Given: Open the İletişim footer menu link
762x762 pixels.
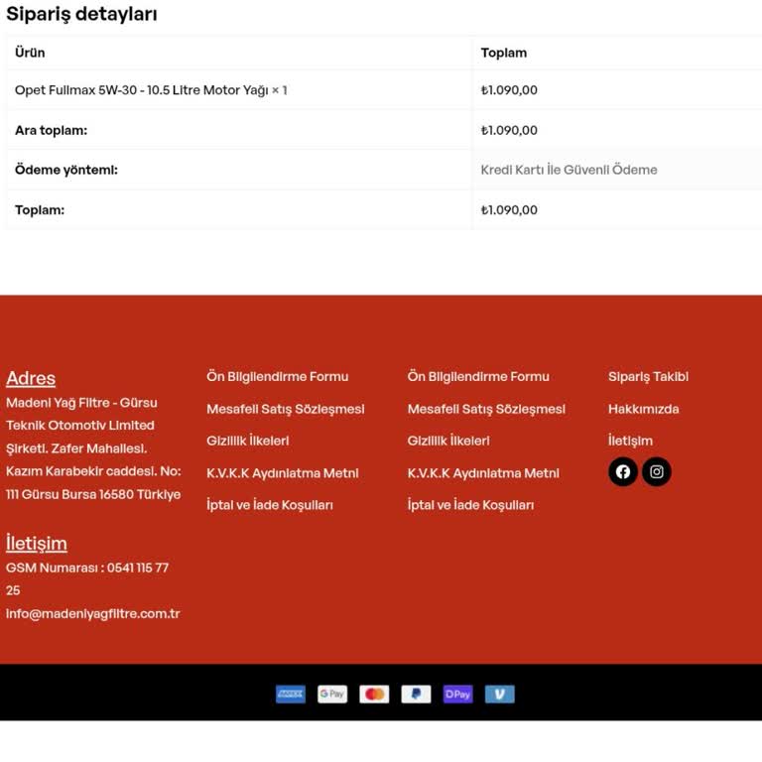Looking at the screenshot, I should pyautogui.click(x=630, y=441).
